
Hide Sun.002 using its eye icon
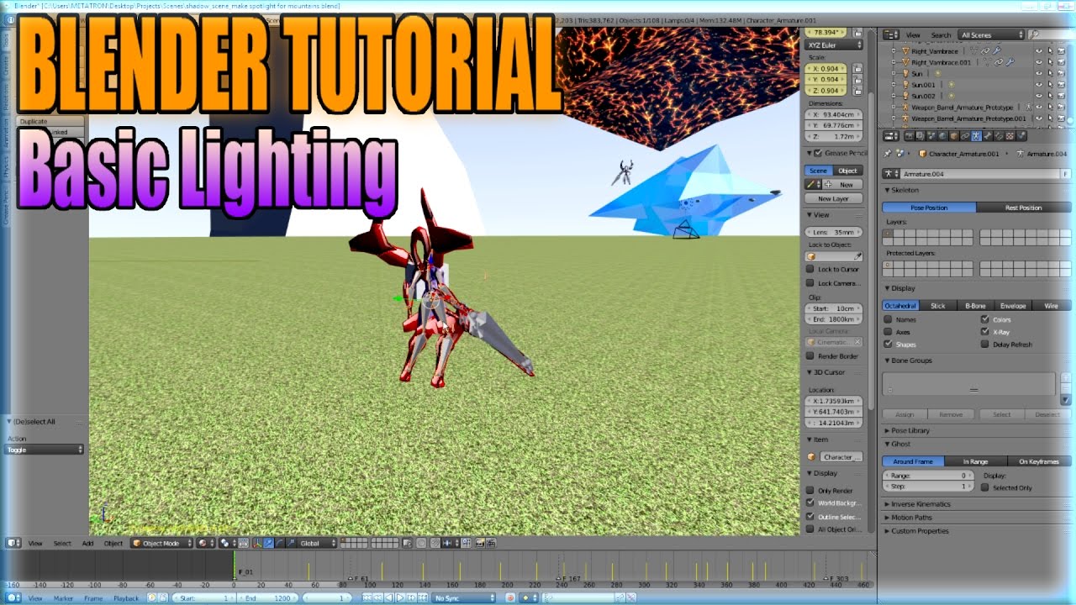[1039, 96]
